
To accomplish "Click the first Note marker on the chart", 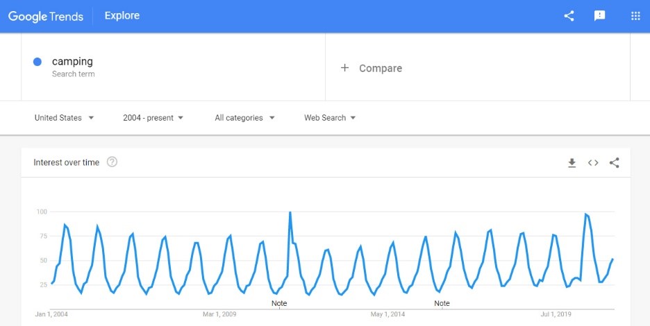I will click(279, 303).
